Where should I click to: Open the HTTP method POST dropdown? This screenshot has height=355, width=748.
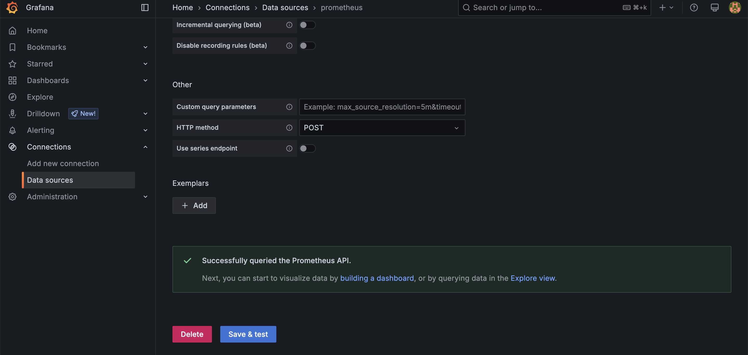click(x=382, y=128)
